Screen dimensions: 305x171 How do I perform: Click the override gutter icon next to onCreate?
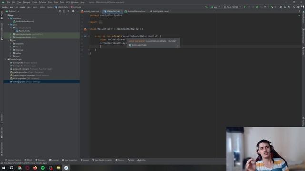click(85, 36)
